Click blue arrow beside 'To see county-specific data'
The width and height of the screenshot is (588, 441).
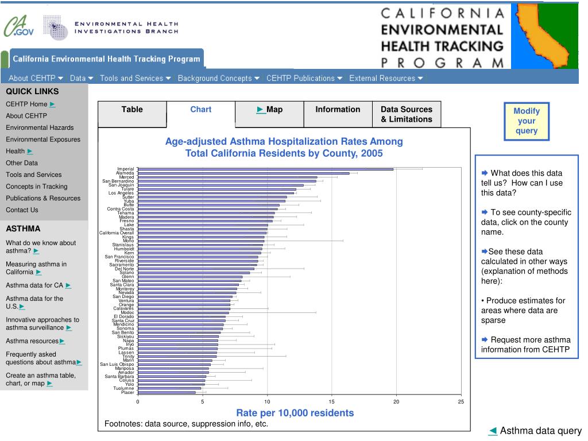point(485,212)
